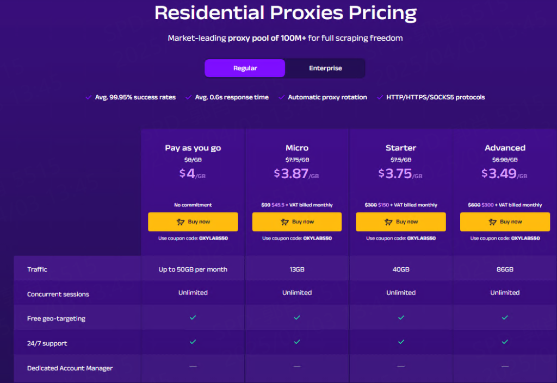The image size is (557, 383).
Task: Switch to Regular pricing tab
Action: click(245, 68)
